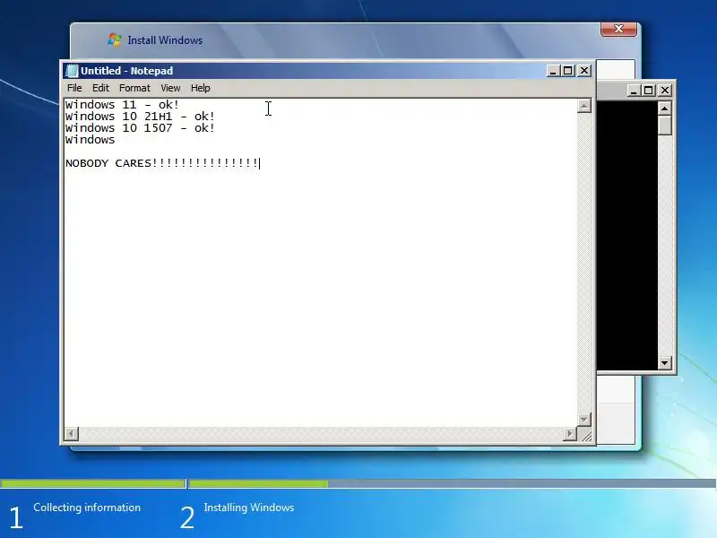Image resolution: width=717 pixels, height=538 pixels.
Task: Click the line 'Windows 10 1507 - ok!'
Action: click(140, 128)
